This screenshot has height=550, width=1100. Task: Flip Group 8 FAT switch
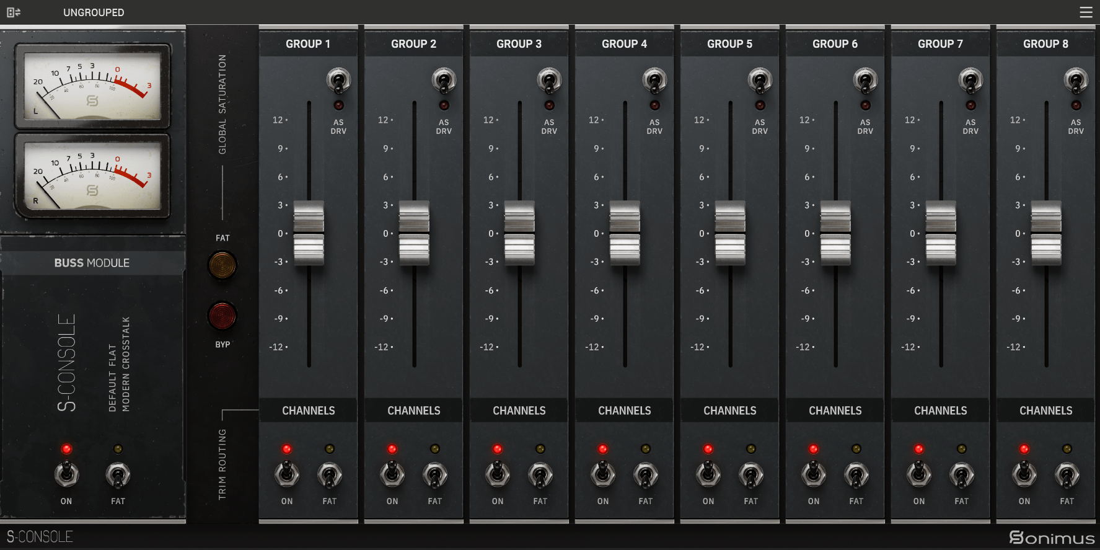point(1067,474)
